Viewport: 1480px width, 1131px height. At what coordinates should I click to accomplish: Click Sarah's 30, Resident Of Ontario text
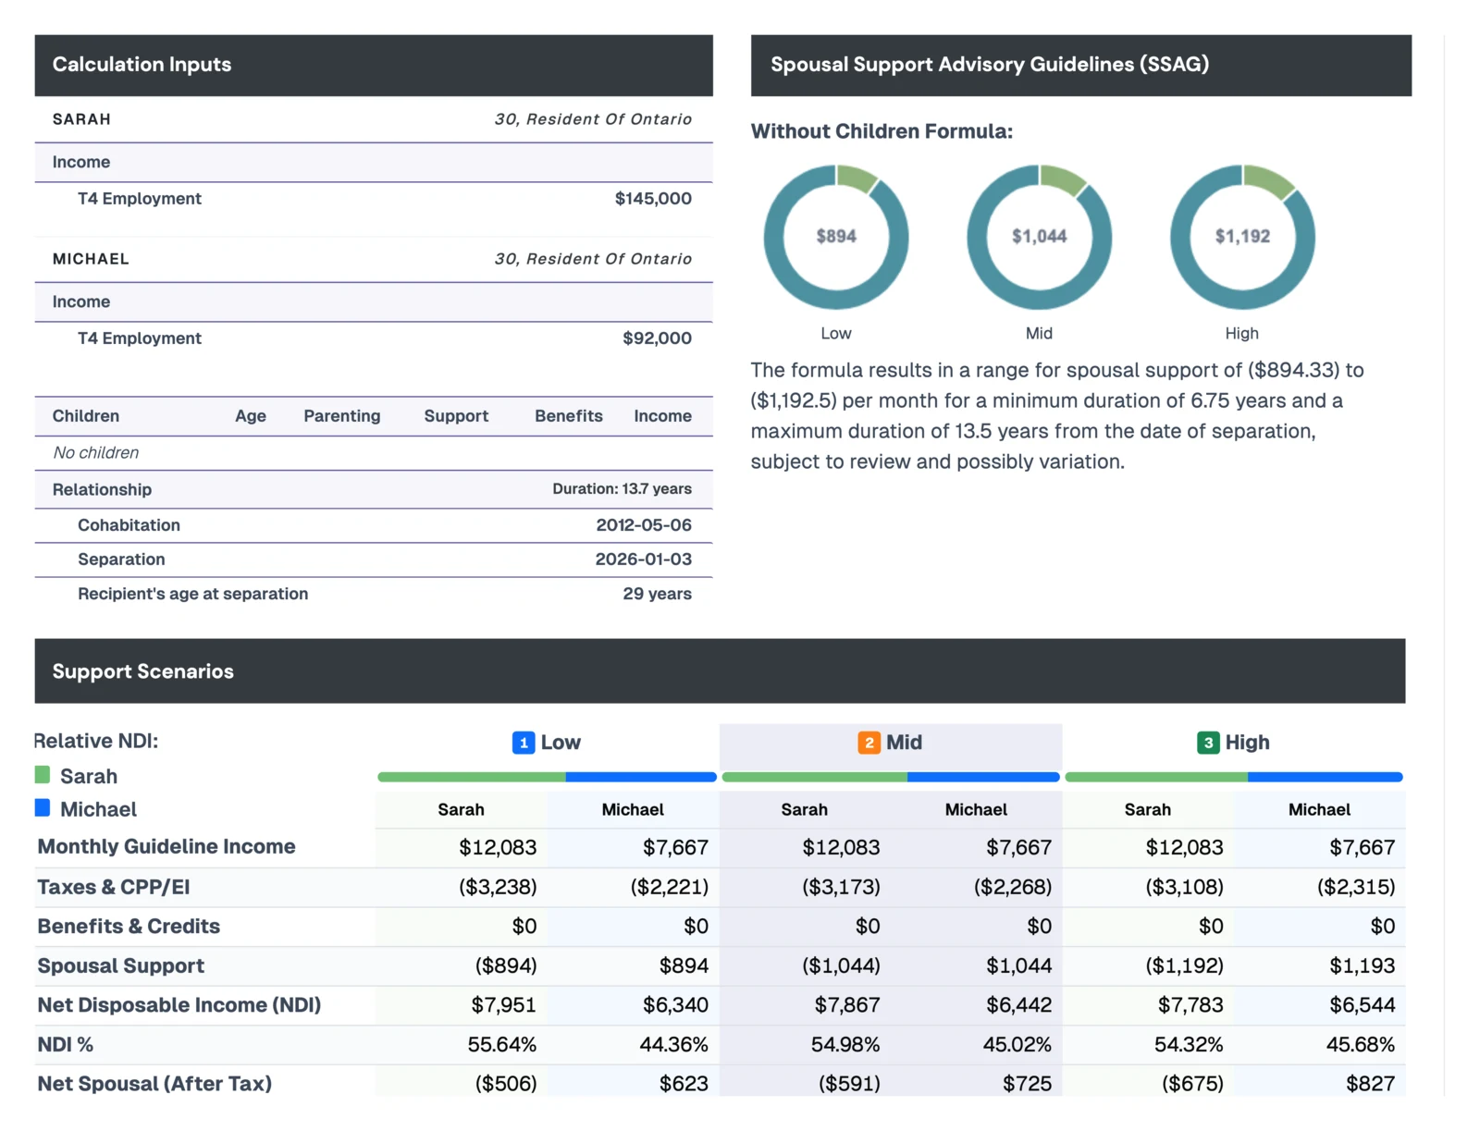pos(593,119)
